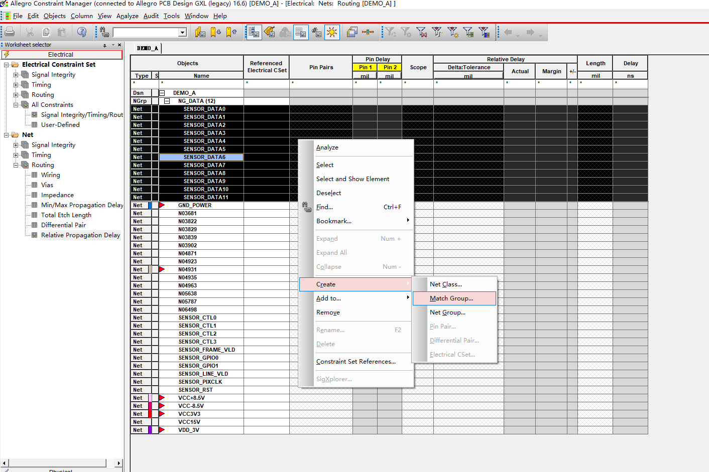The image size is (709, 472).
Task: Open the Add to submenu entry
Action: click(x=357, y=298)
